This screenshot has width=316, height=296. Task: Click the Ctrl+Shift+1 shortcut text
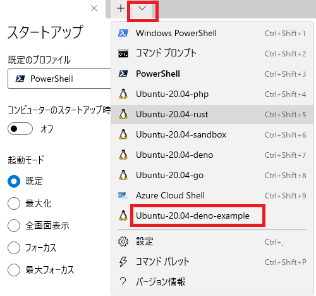(285, 34)
